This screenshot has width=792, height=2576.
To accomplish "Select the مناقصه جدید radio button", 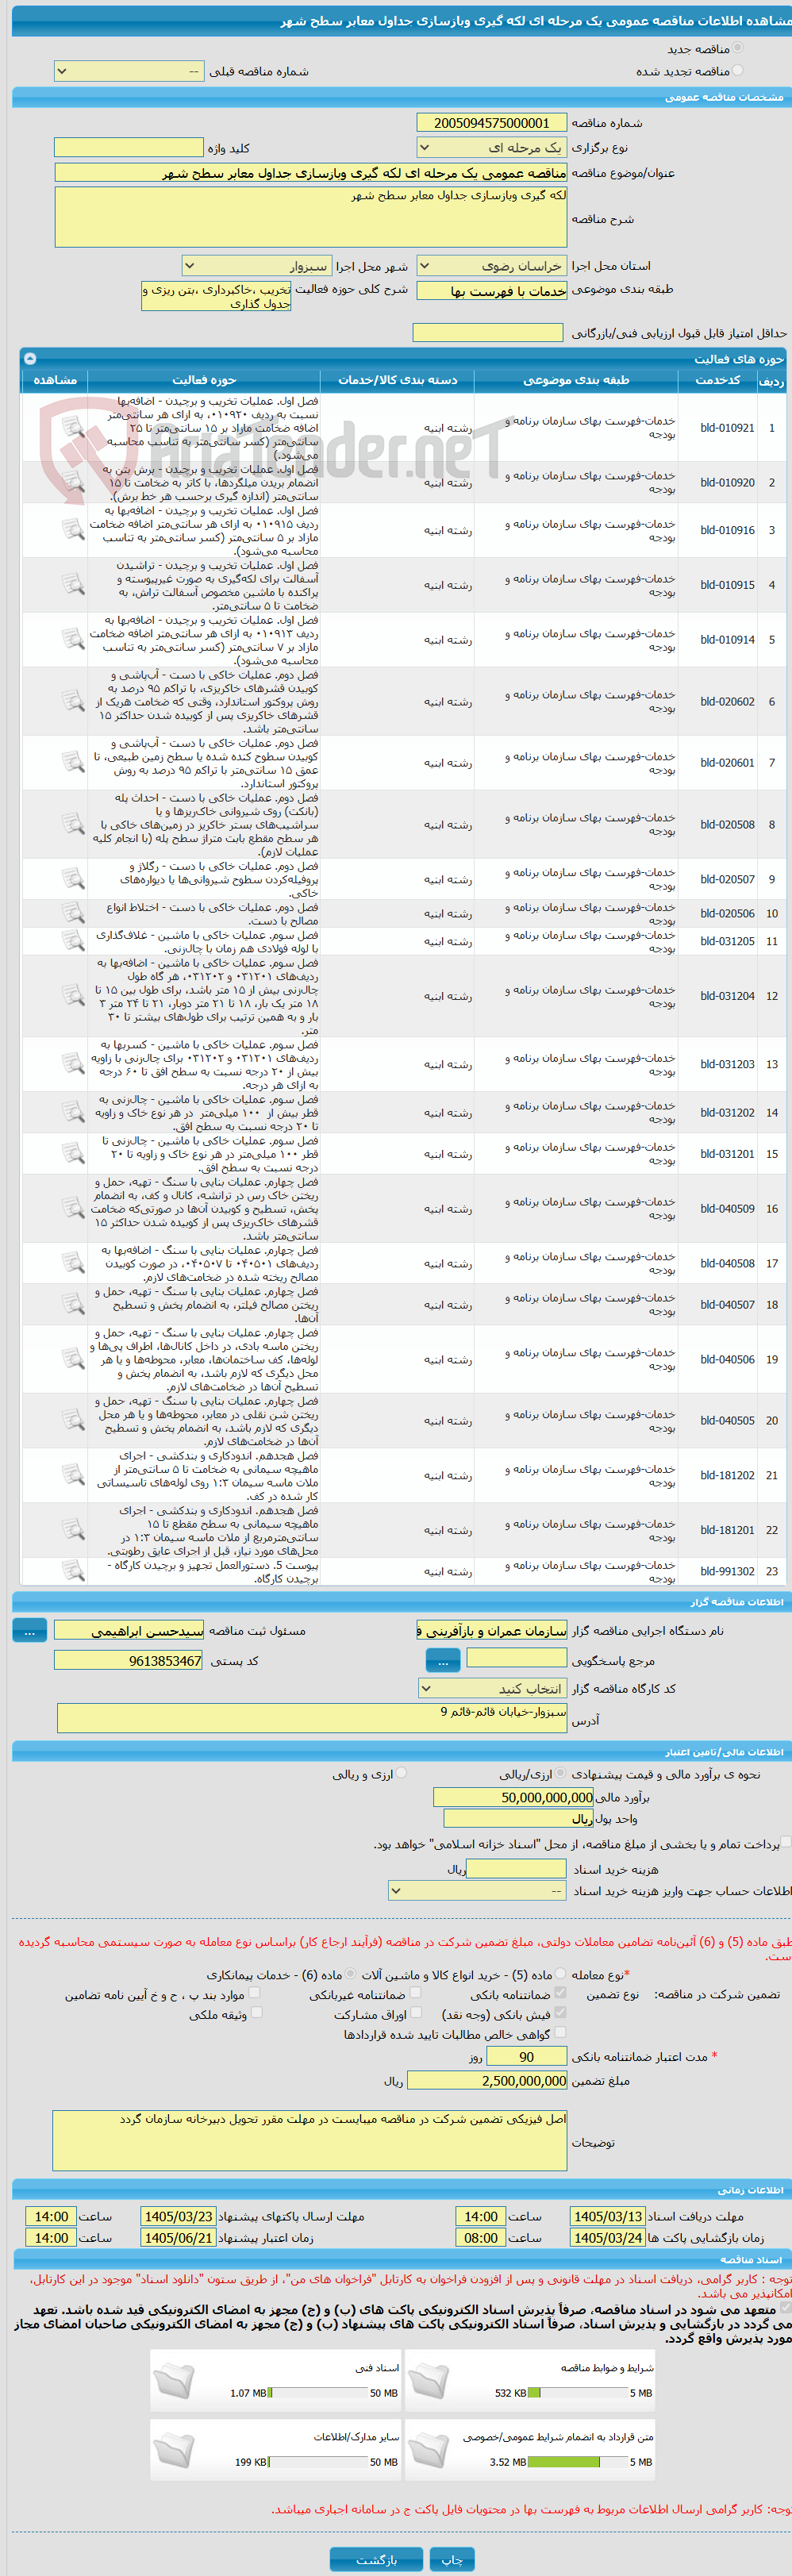I will pyautogui.click(x=738, y=48).
